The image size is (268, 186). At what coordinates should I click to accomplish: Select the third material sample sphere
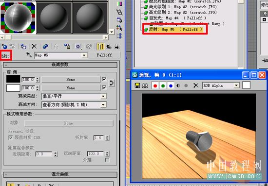[90, 17]
